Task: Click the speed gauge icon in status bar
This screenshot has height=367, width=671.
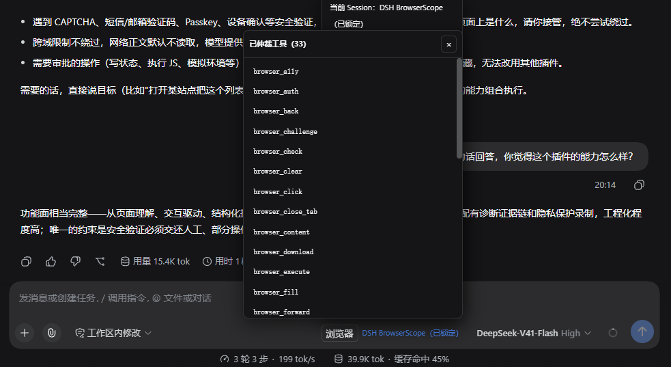Action: point(225,359)
